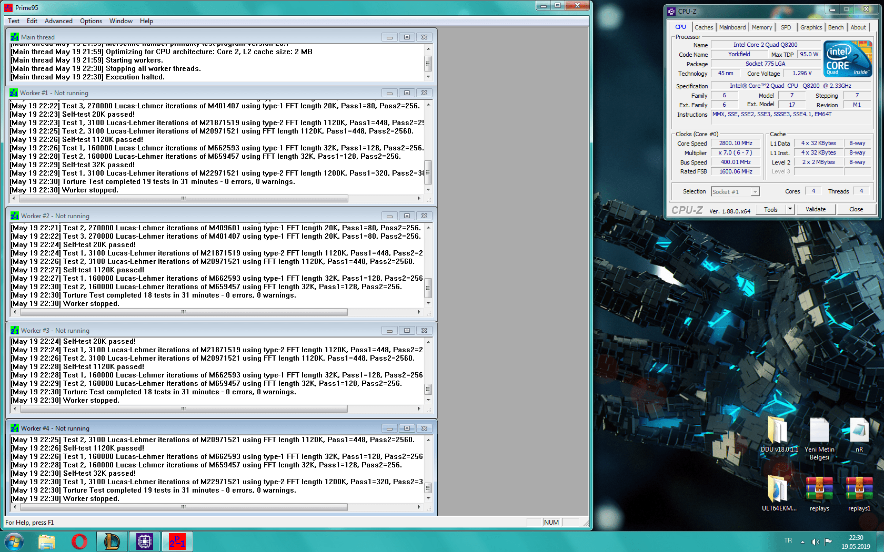The height and width of the screenshot is (552, 884).
Task: Switch to the Graphics tab in CPU-Z
Action: [811, 27]
